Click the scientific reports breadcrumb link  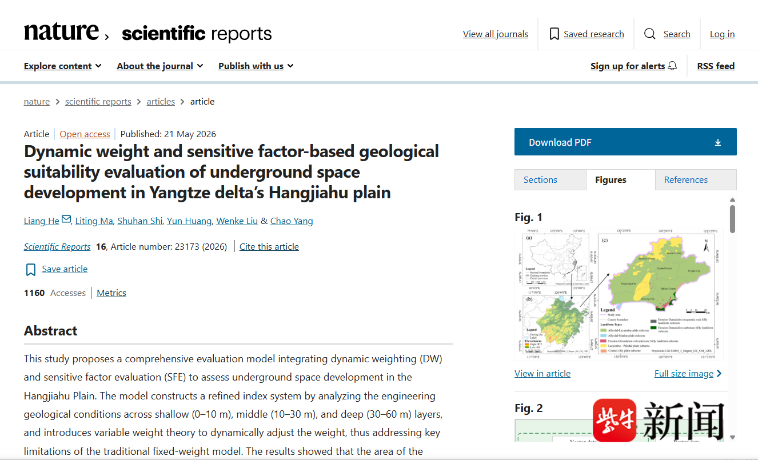pos(98,101)
